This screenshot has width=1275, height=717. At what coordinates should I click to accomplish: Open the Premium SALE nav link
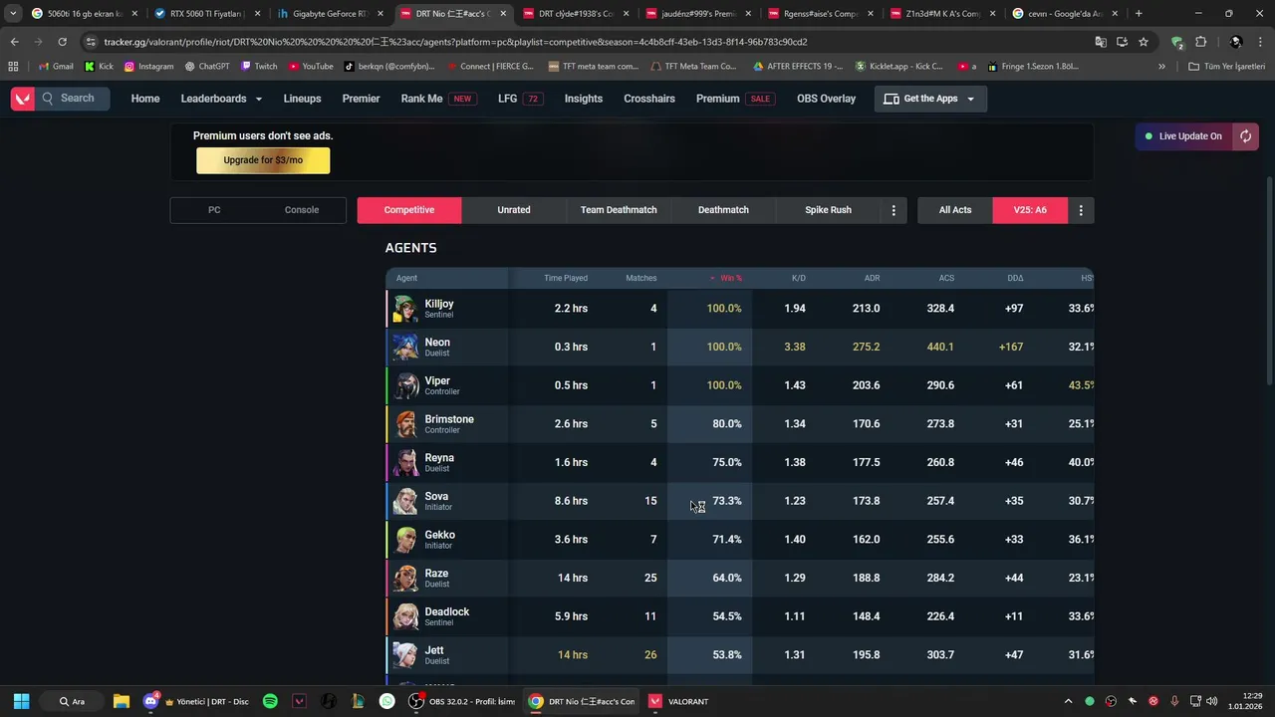pyautogui.click(x=735, y=99)
